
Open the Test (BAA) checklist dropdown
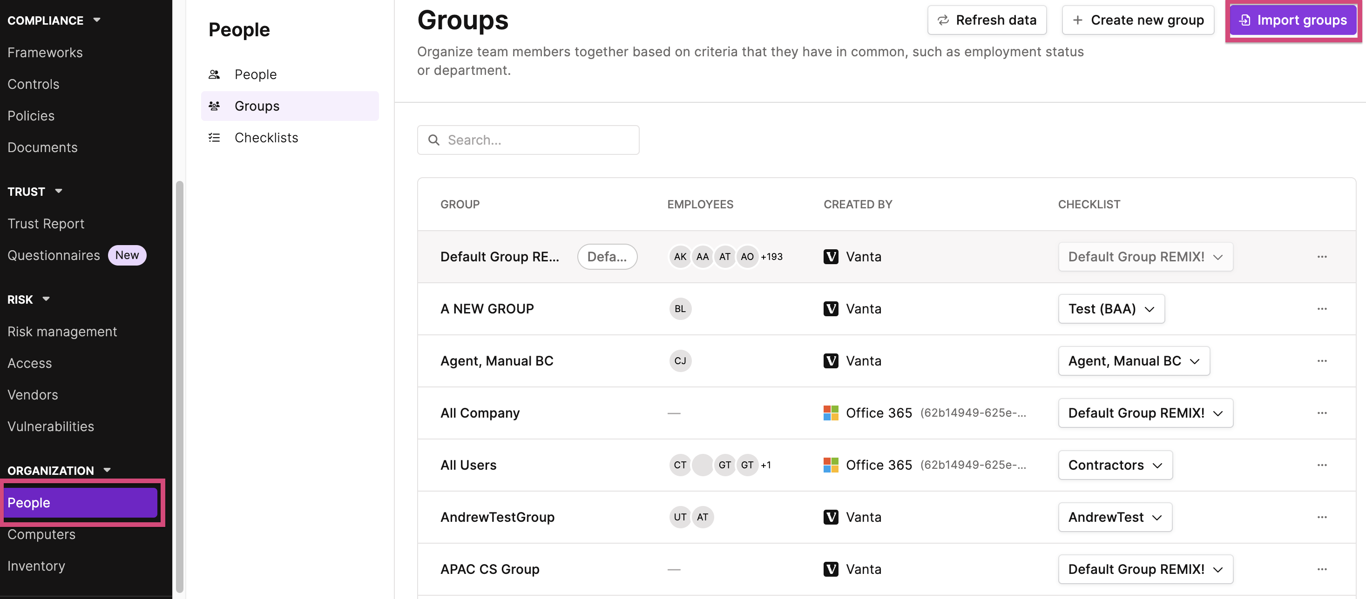[1111, 309]
